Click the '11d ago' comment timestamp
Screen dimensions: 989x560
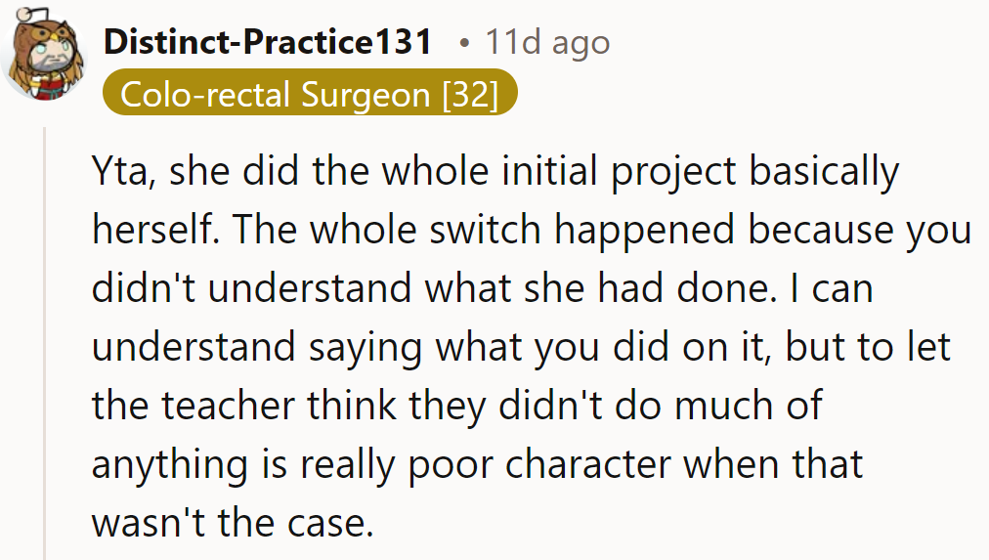[x=547, y=42]
